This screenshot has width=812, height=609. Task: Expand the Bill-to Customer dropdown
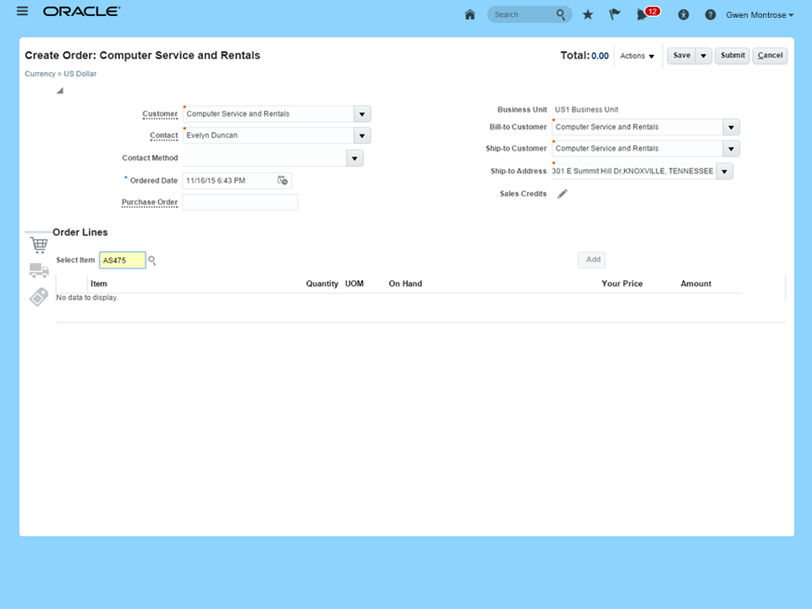731,127
